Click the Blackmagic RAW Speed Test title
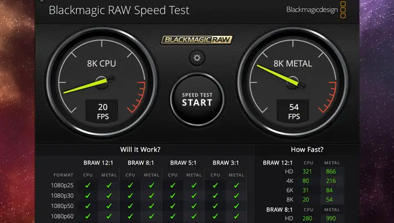This screenshot has height=223, width=394. (119, 11)
